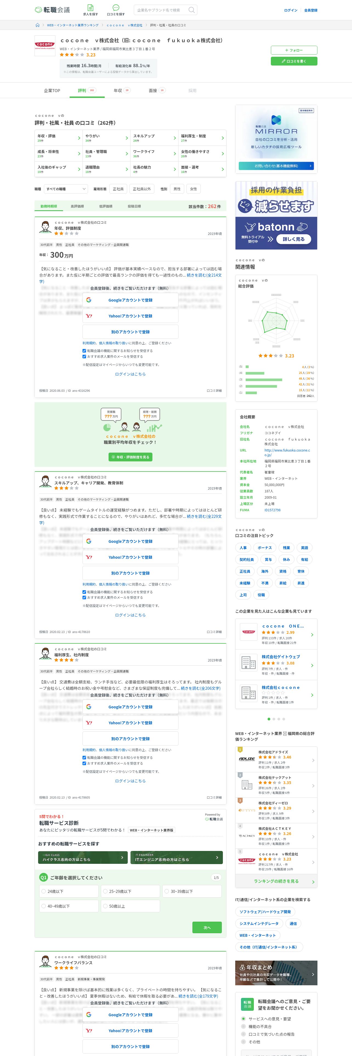Sort reviews by 高評価順

point(77,206)
